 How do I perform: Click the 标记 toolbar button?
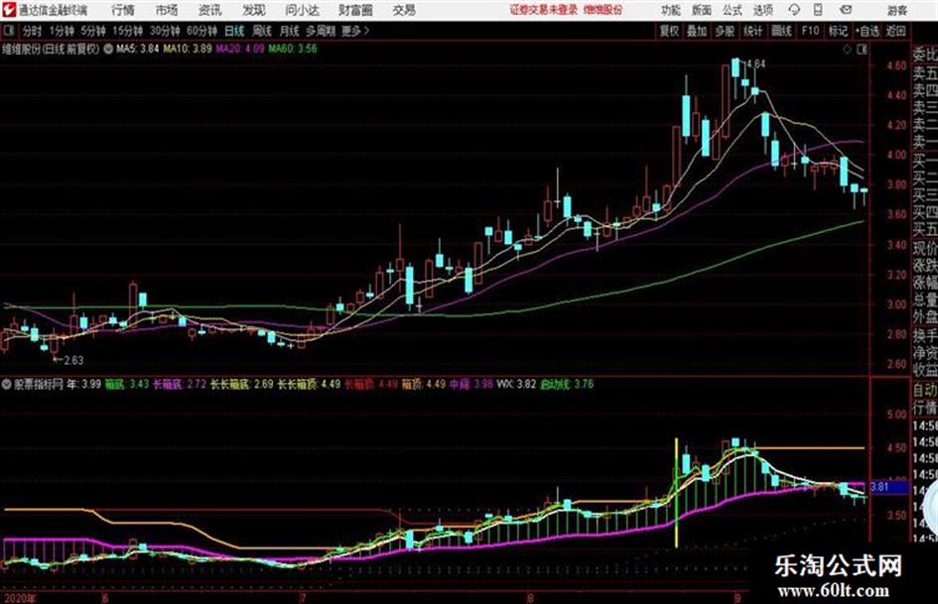pos(838,31)
